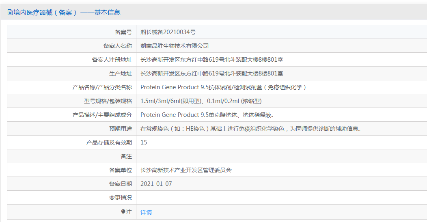Select the description Protein Gene Product 9.5单克隆抗体
The image size is (427, 222).
(x=189, y=115)
